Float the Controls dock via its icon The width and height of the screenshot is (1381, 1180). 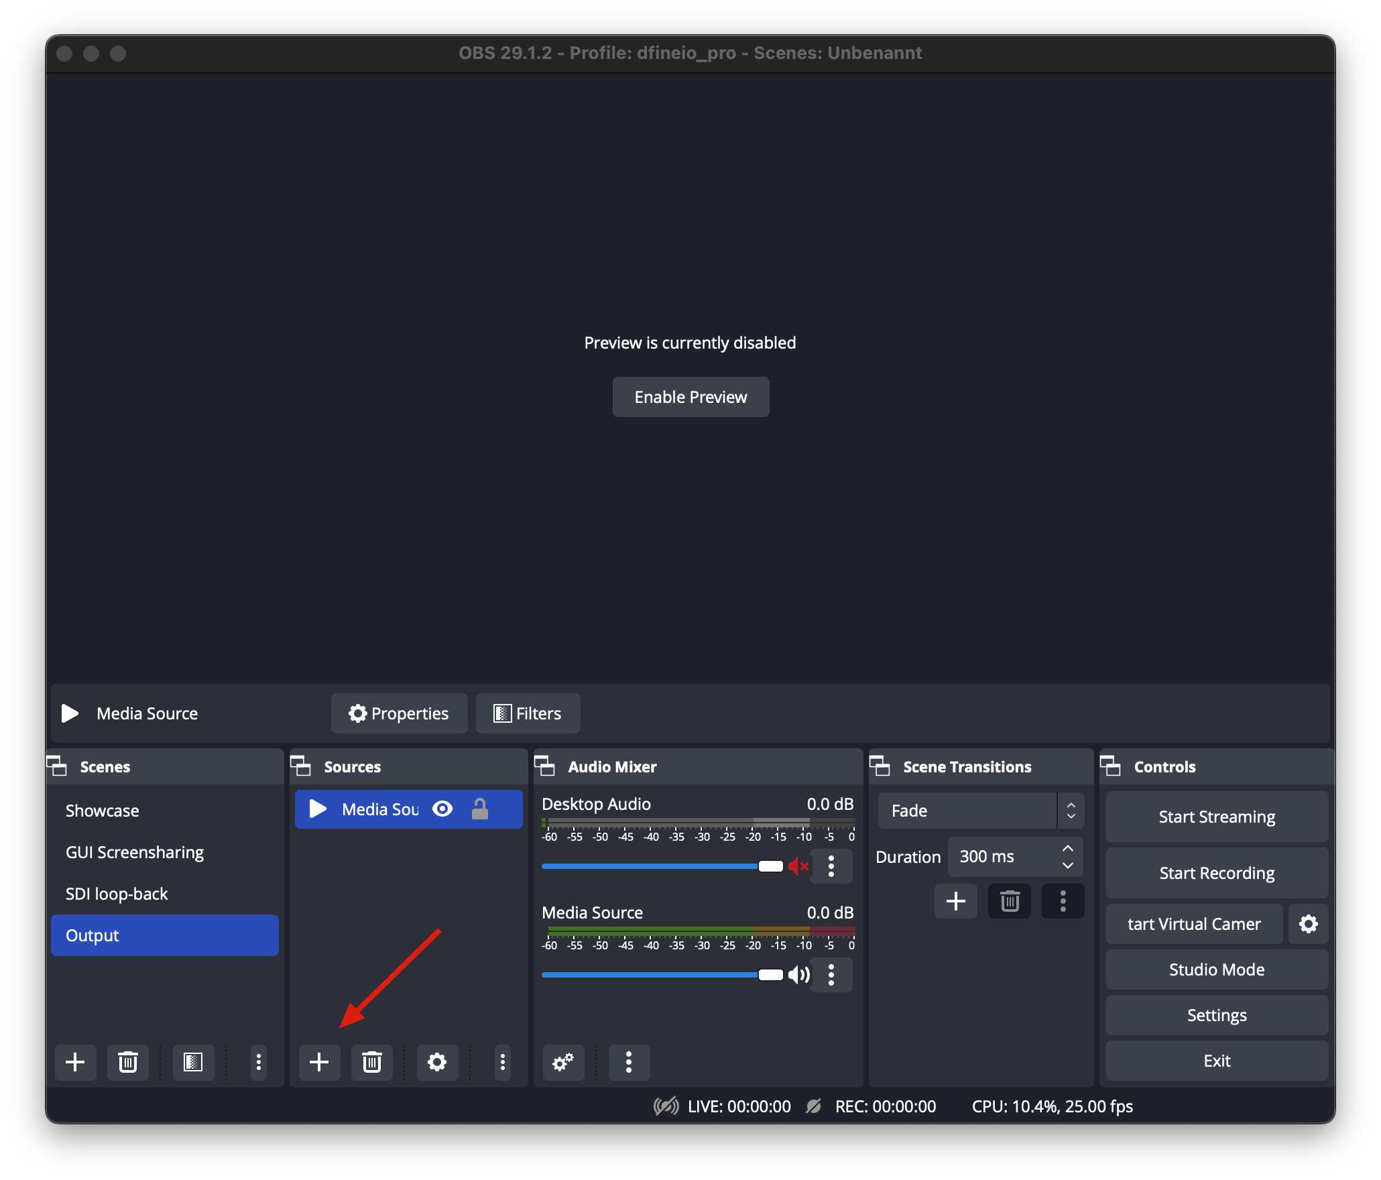[x=1111, y=766]
